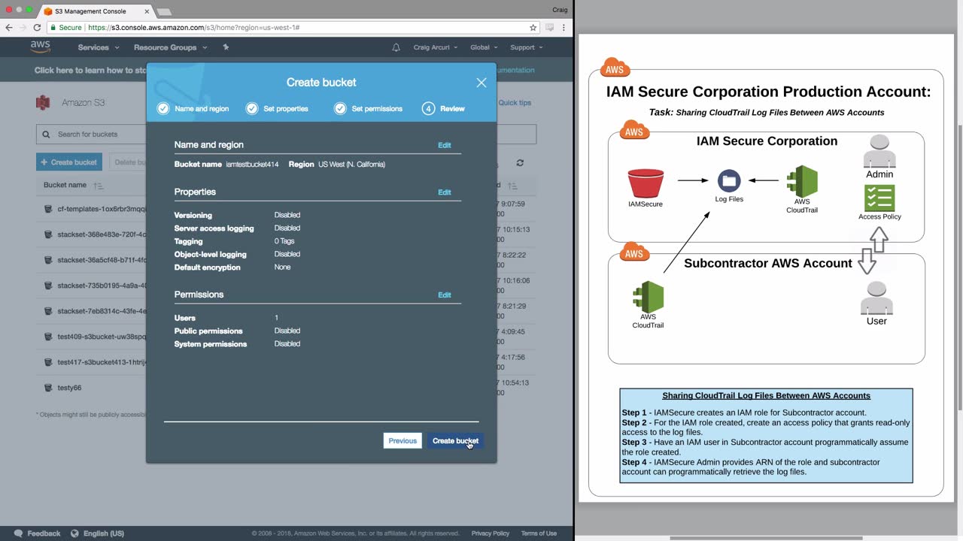Open the Chrome three-dot menu
This screenshot has width=963, height=541.
[564, 27]
